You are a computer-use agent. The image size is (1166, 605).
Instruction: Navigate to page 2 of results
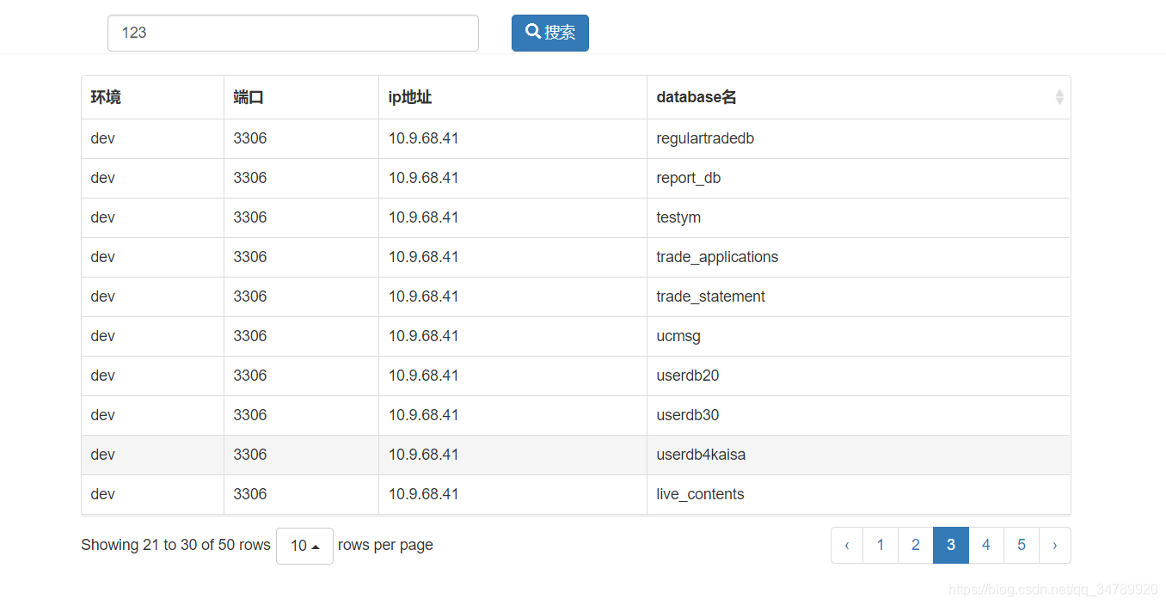click(915, 545)
